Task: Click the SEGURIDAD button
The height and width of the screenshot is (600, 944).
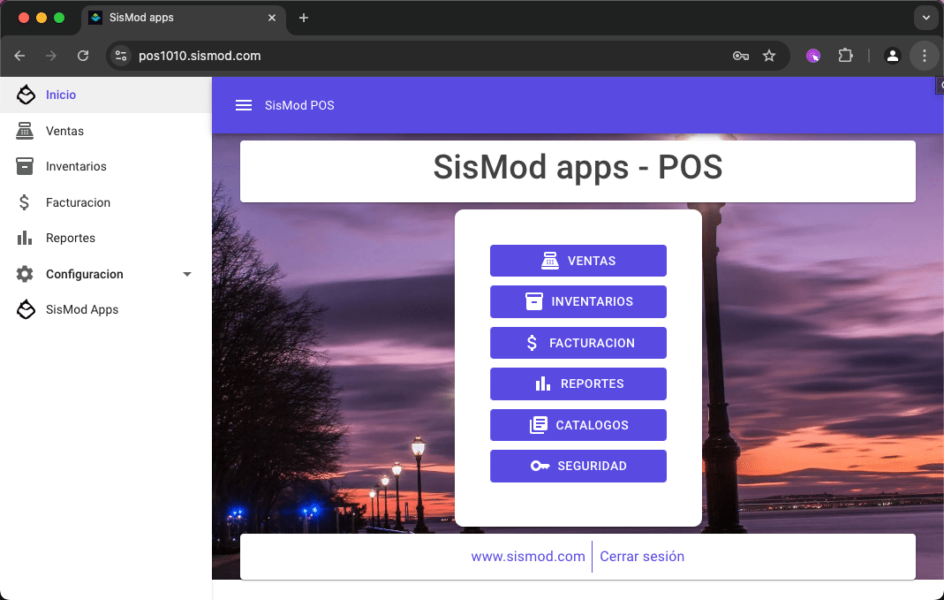Action: 578,467
